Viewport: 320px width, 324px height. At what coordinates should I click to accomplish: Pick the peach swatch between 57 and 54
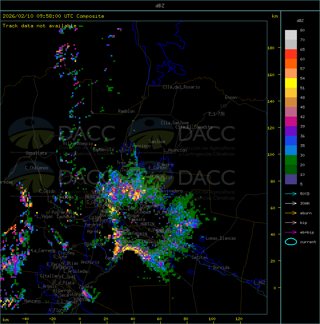click(291, 73)
